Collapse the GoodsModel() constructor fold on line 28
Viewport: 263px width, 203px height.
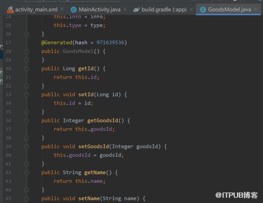[27, 51]
